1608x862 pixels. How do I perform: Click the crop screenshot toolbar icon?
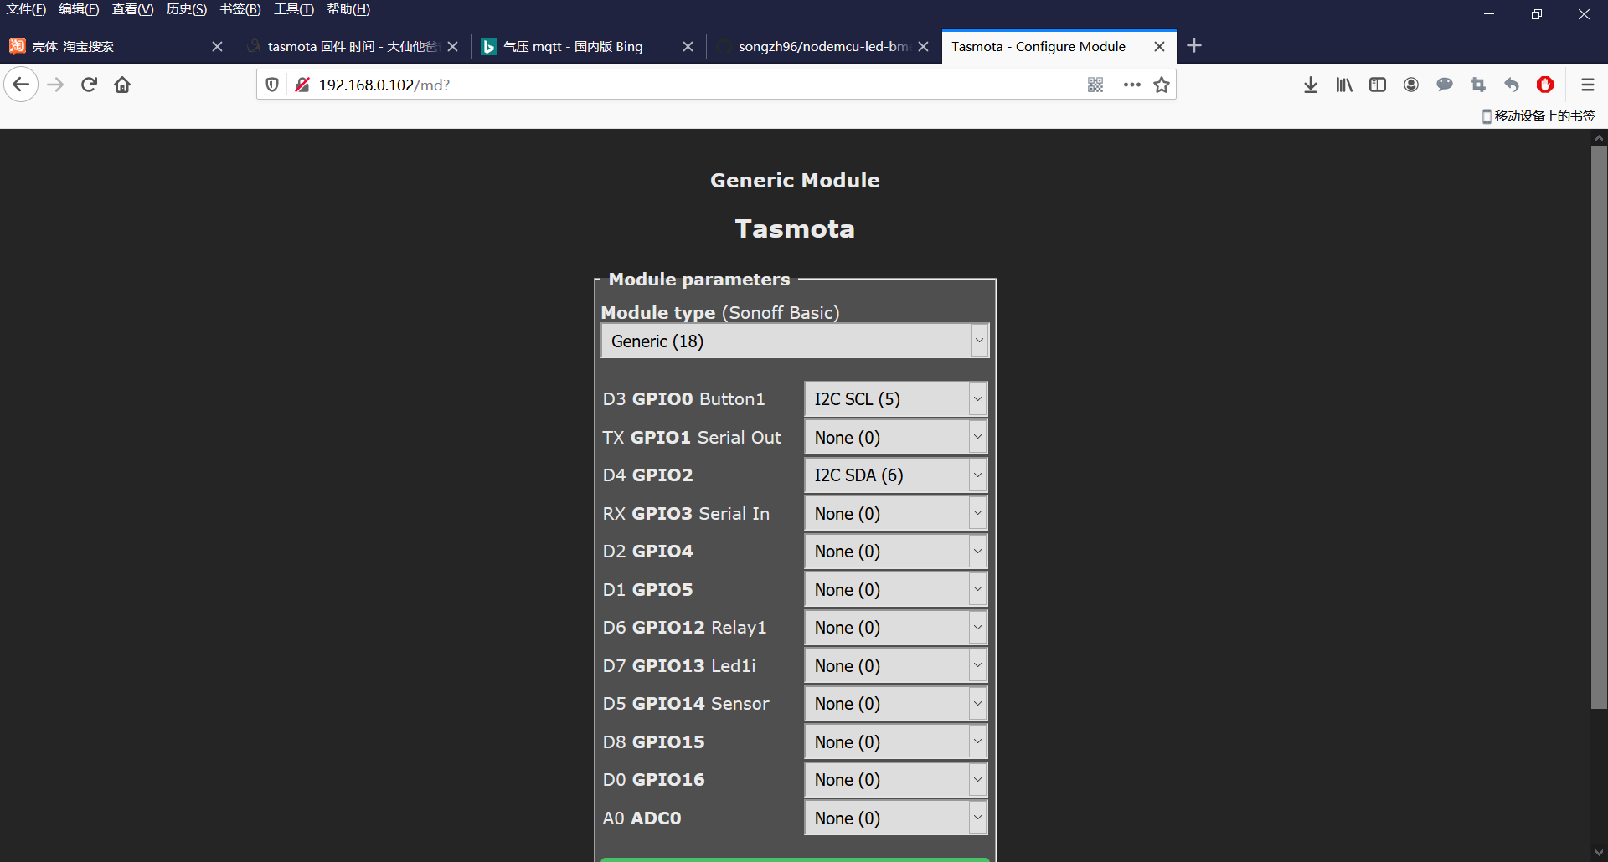pyautogui.click(x=1478, y=85)
